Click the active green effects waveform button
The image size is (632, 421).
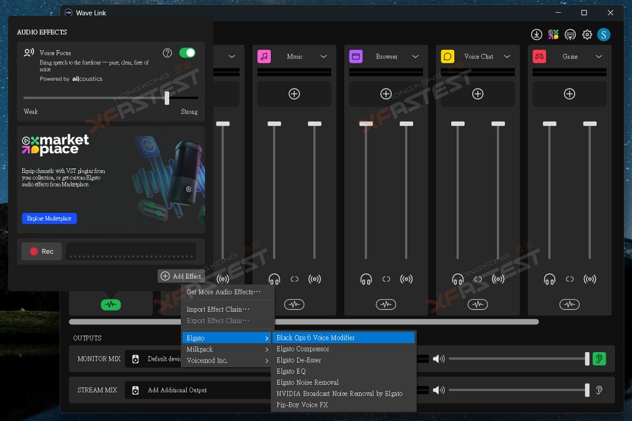coord(111,305)
